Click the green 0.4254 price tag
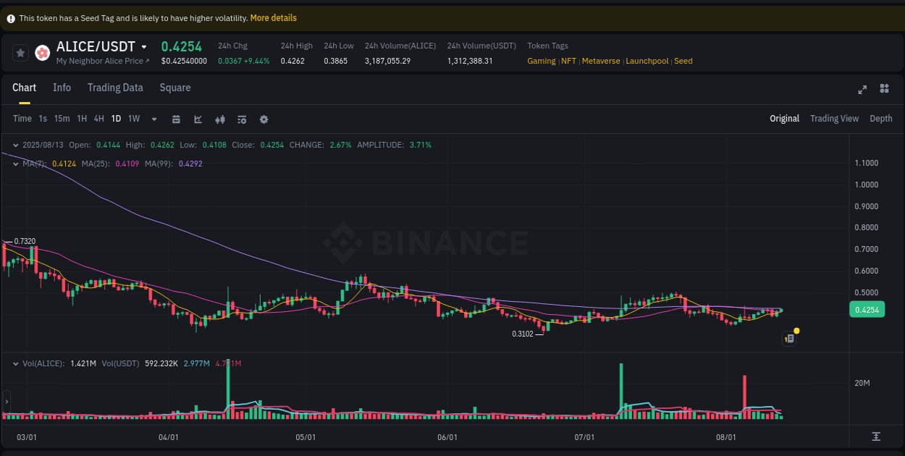The image size is (905, 456). click(867, 309)
